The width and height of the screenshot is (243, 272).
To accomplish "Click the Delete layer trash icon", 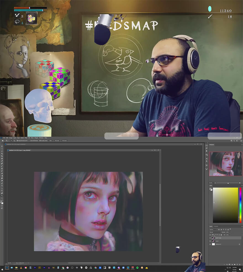I will (240, 265).
